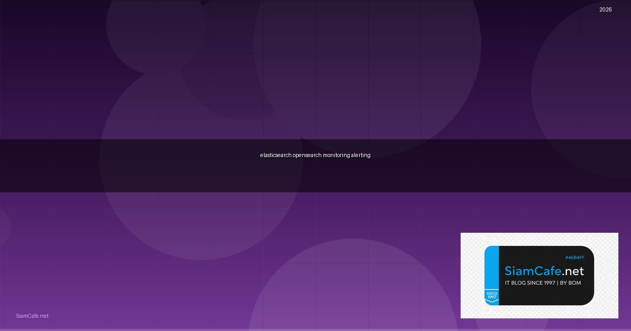Click the blue accent stripe on the badge

[491, 263]
